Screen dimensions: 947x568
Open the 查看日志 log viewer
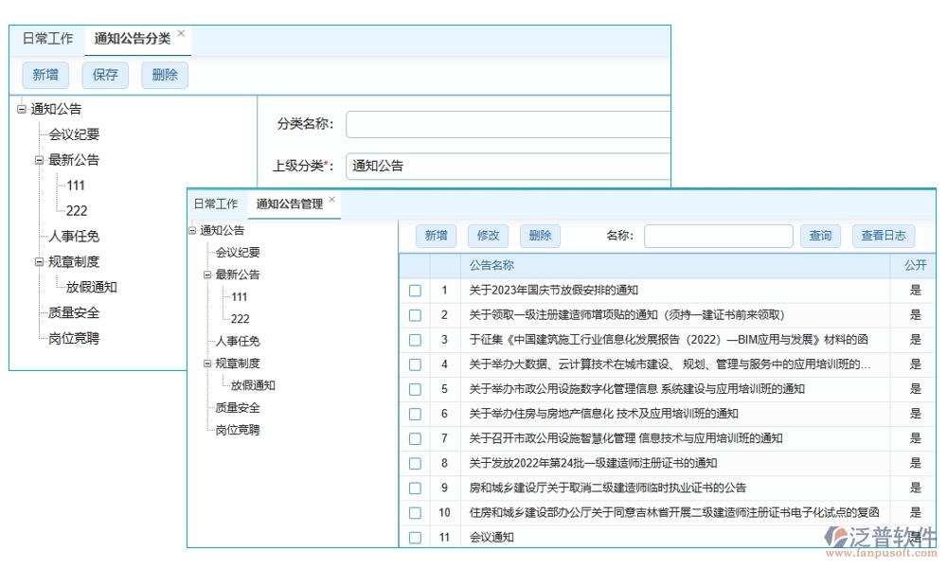[x=883, y=236]
